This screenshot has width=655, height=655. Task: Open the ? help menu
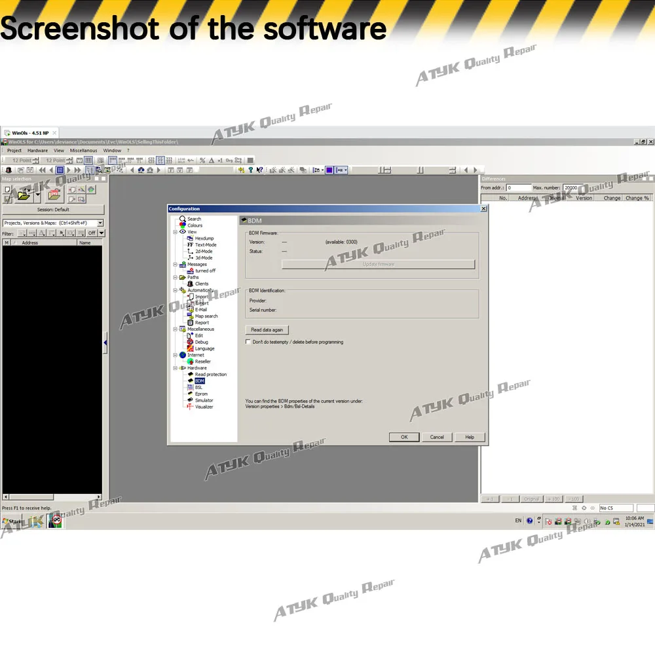[128, 151]
